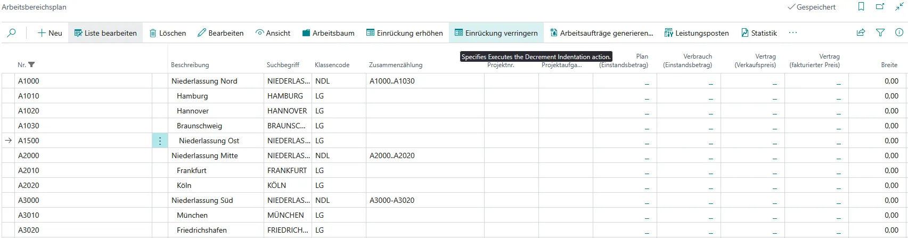
Task: Open page in new window icon
Action: click(x=880, y=7)
